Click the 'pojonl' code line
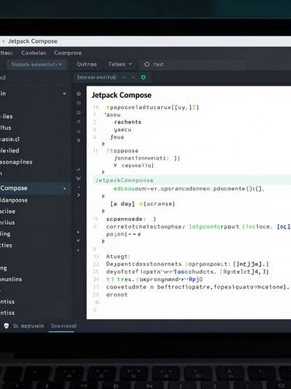This screenshot has height=389, width=291. 123,234
